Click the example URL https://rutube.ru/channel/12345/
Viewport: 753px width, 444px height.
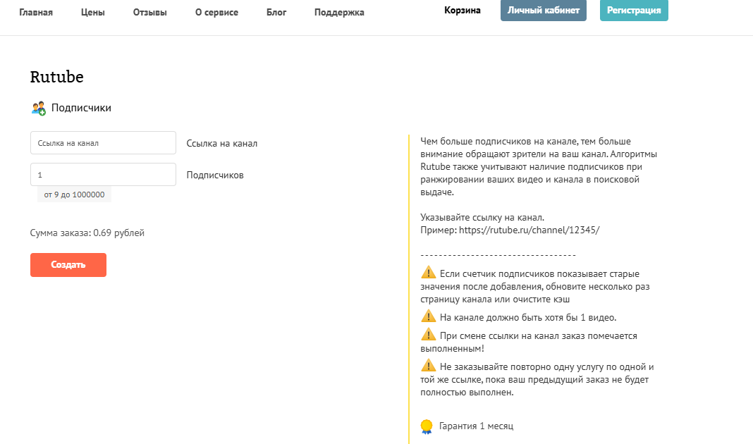pyautogui.click(x=529, y=230)
